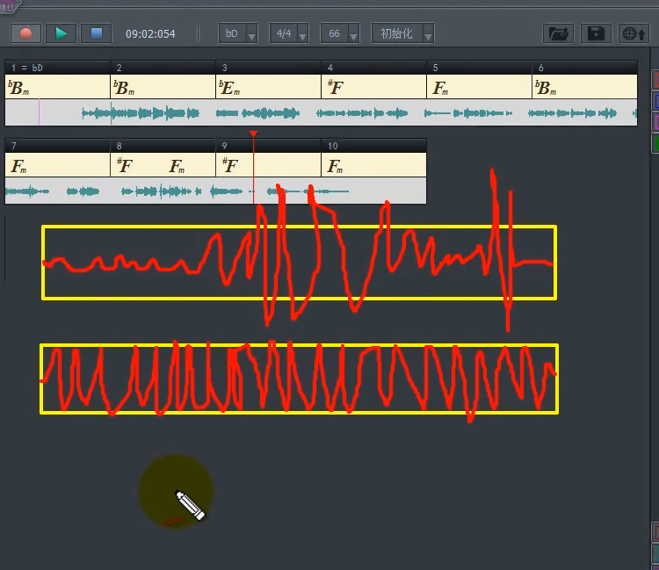This screenshot has width=659, height=570.
Task: Click the measure 10 number header
Action: click(373, 146)
